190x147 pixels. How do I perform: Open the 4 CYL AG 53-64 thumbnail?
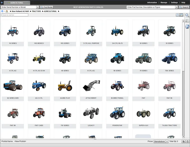coord(39,60)
